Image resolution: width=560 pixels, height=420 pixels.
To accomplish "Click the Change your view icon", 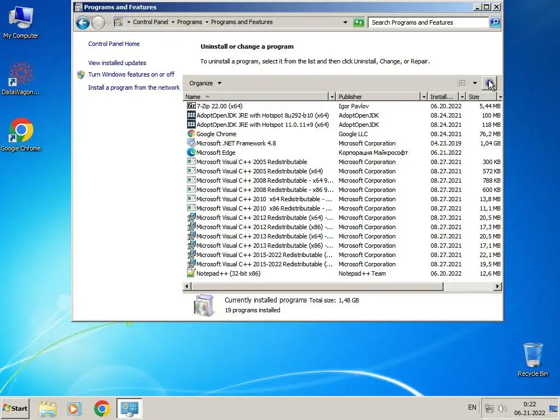I will 462,83.
